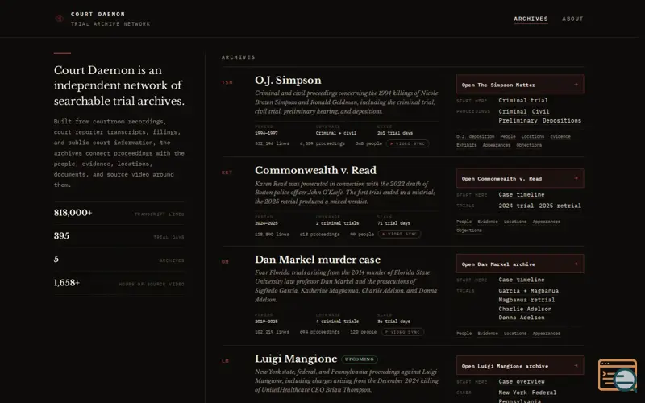Open Simpson Criminal proceedings link

pos(513,111)
